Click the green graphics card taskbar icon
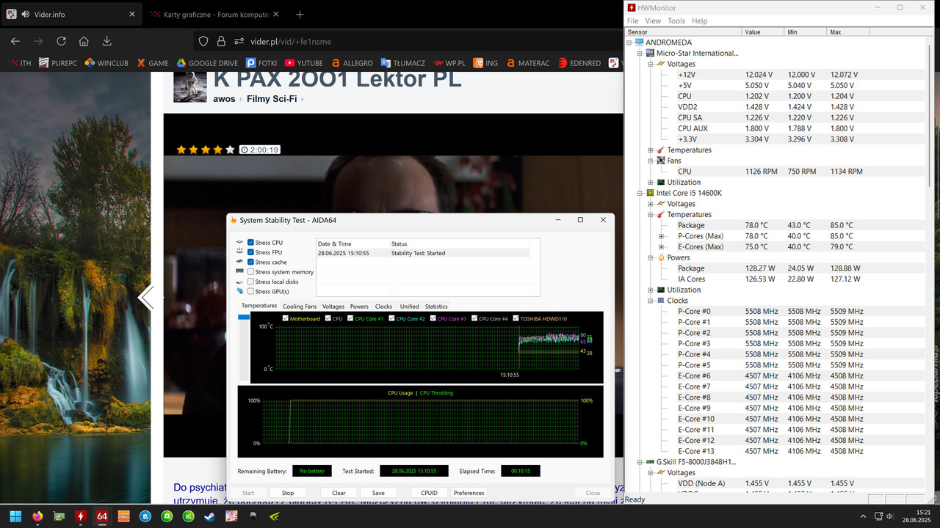 click(59, 516)
